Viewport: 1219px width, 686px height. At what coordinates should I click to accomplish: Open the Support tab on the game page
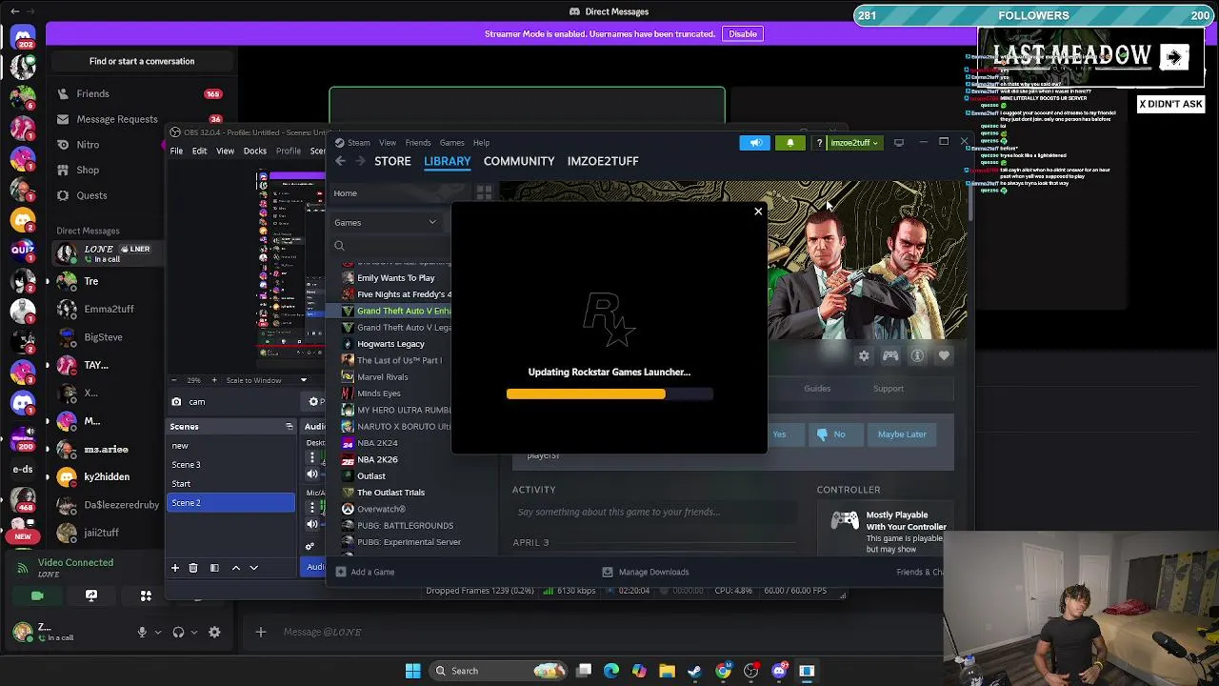pyautogui.click(x=889, y=389)
